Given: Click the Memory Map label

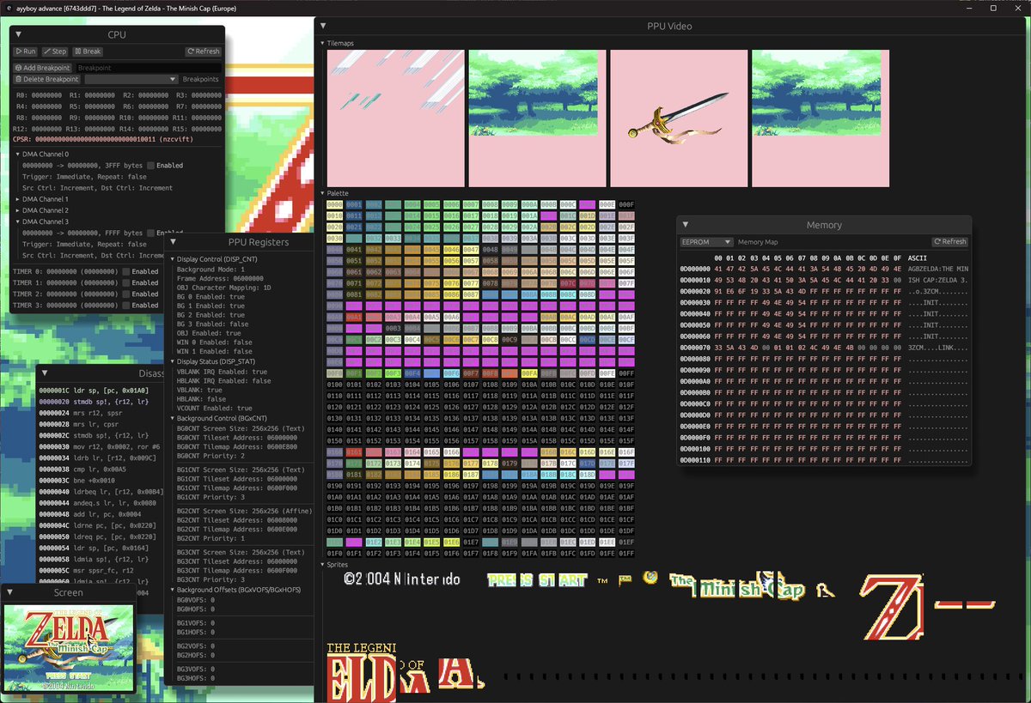Looking at the screenshot, I should coord(757,242).
